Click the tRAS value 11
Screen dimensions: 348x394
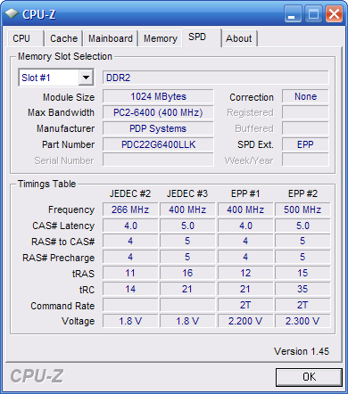pyautogui.click(x=130, y=273)
